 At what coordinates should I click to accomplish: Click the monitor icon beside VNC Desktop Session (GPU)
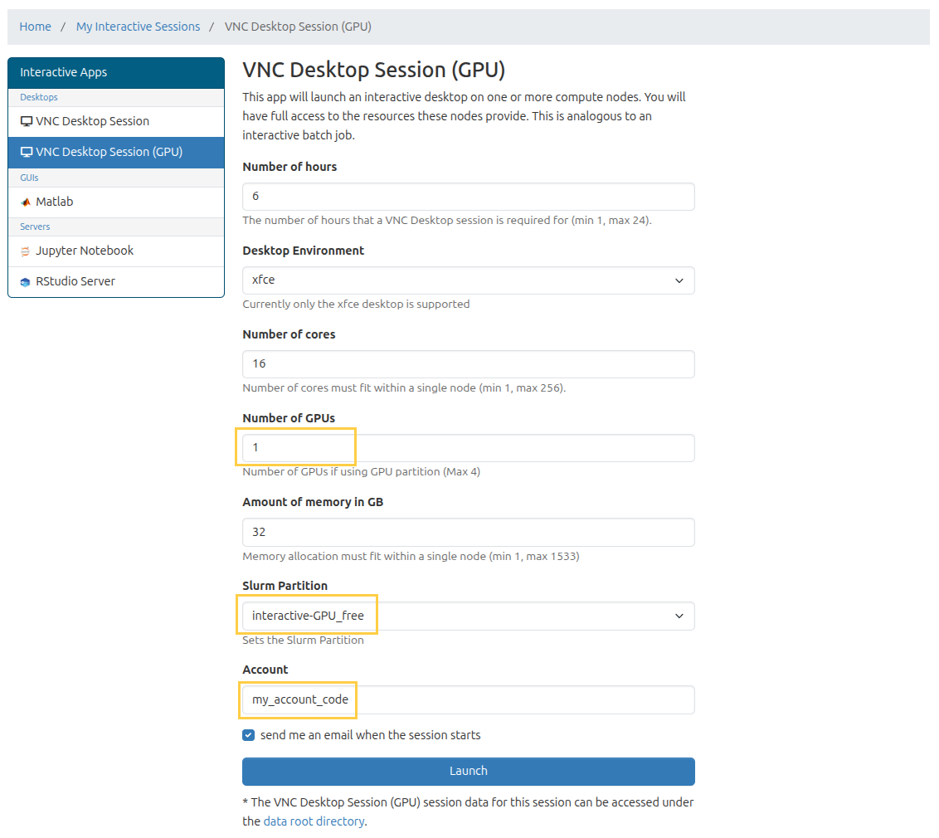[27, 152]
